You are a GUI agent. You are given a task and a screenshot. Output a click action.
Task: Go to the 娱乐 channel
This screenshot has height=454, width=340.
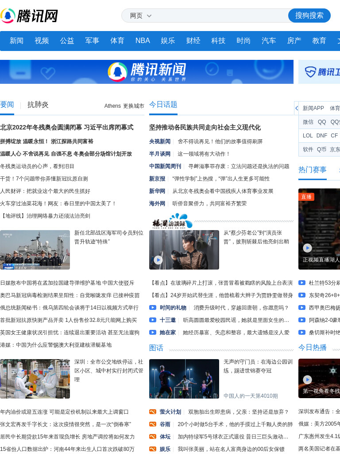click(168, 40)
